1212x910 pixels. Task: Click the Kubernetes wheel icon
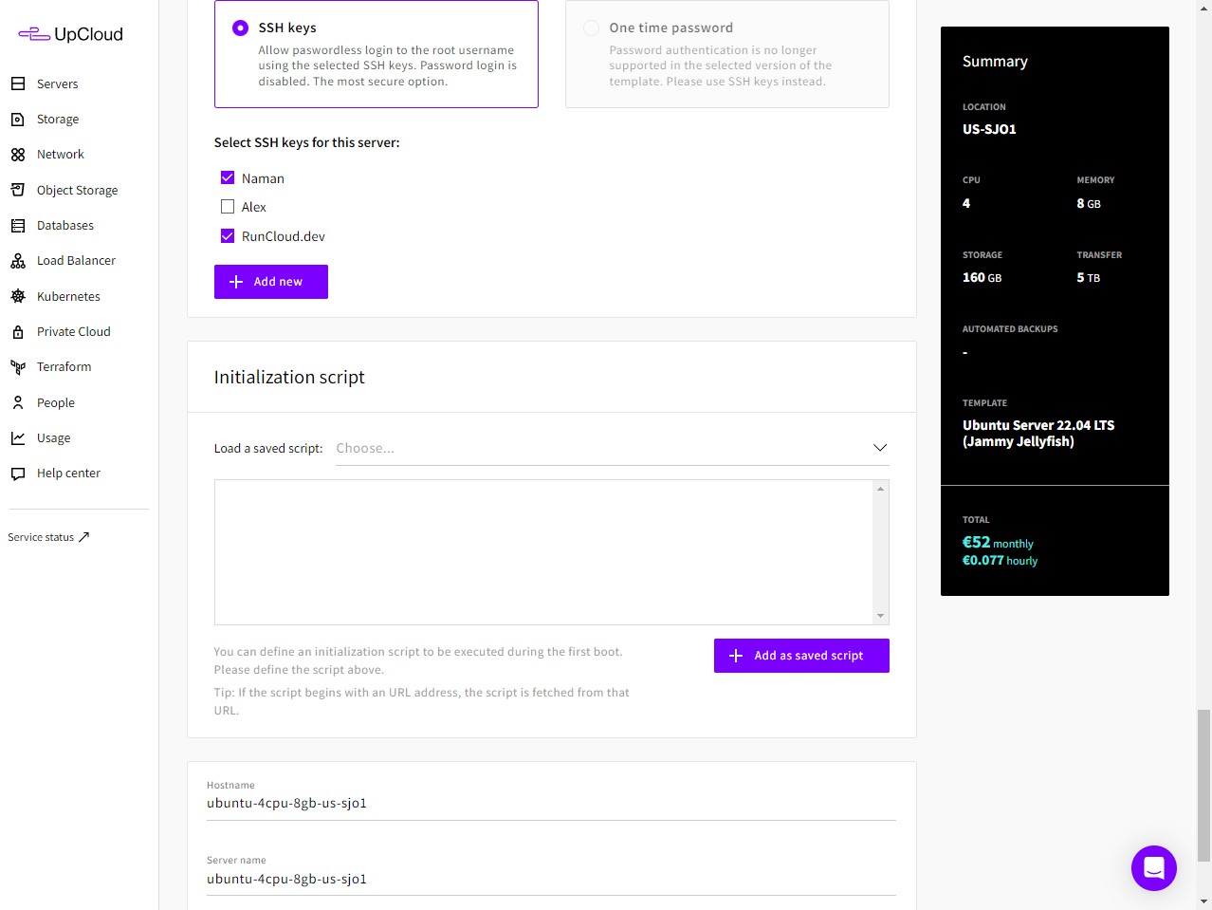18,296
